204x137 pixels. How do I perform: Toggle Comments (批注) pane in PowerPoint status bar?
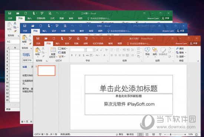[x=130, y=134]
